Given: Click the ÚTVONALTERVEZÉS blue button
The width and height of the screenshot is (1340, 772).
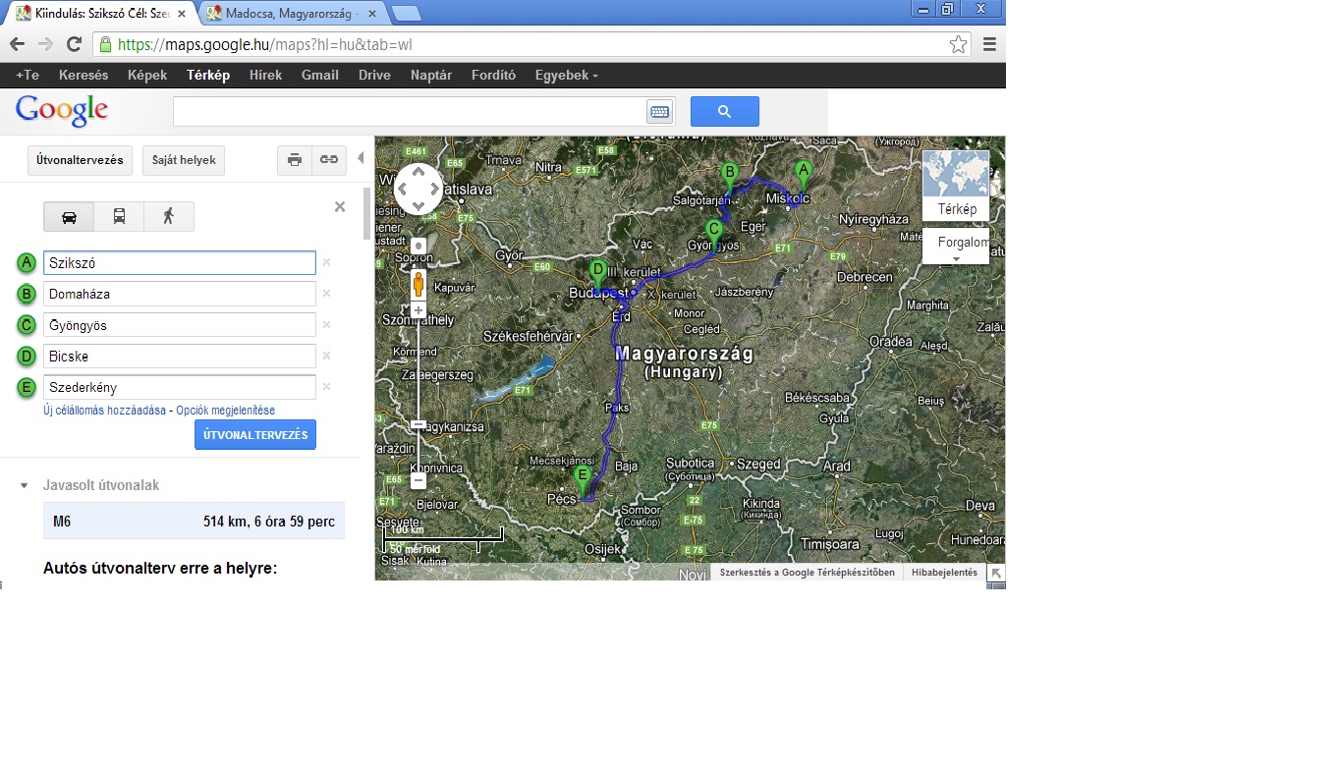Looking at the screenshot, I should coord(255,434).
